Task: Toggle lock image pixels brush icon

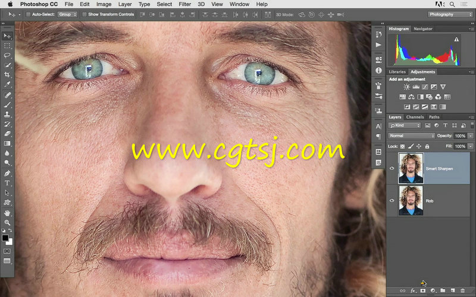Action: tap(411, 146)
